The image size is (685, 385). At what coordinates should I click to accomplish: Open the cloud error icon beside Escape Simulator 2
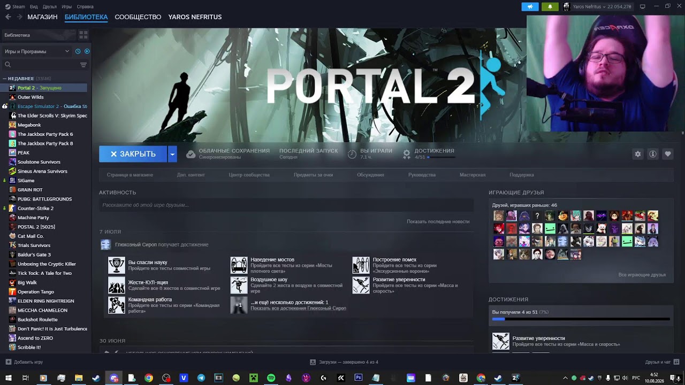[x=5, y=106]
